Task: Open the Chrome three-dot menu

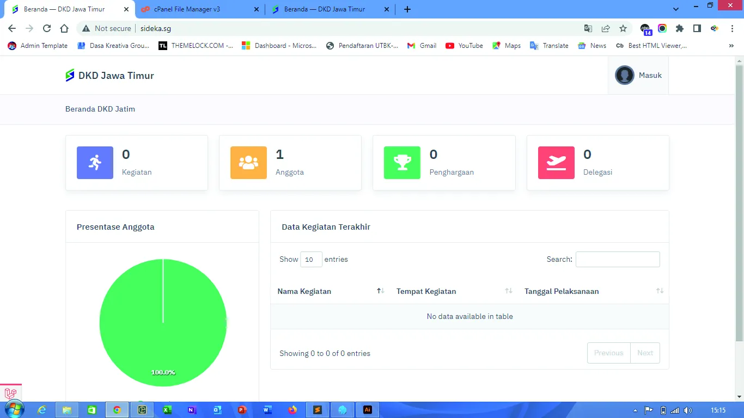Action: point(732,28)
